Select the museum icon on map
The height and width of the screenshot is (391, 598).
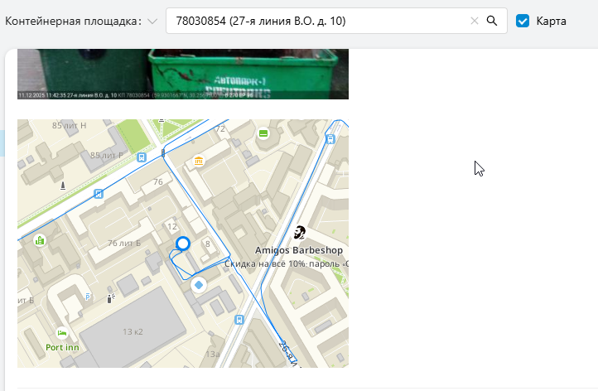tap(199, 161)
